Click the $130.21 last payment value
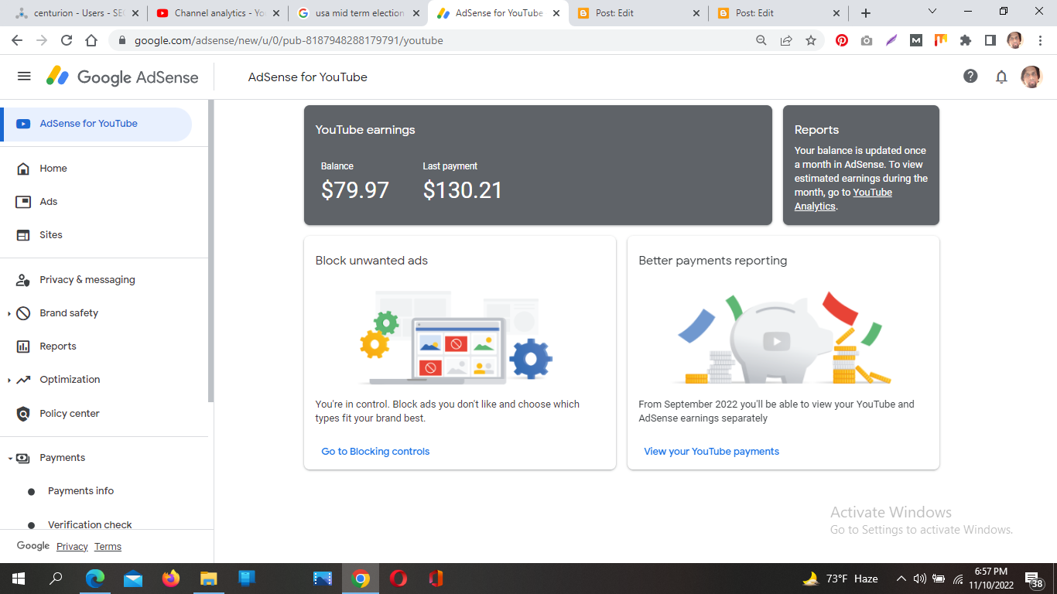The width and height of the screenshot is (1057, 594). 463,190
